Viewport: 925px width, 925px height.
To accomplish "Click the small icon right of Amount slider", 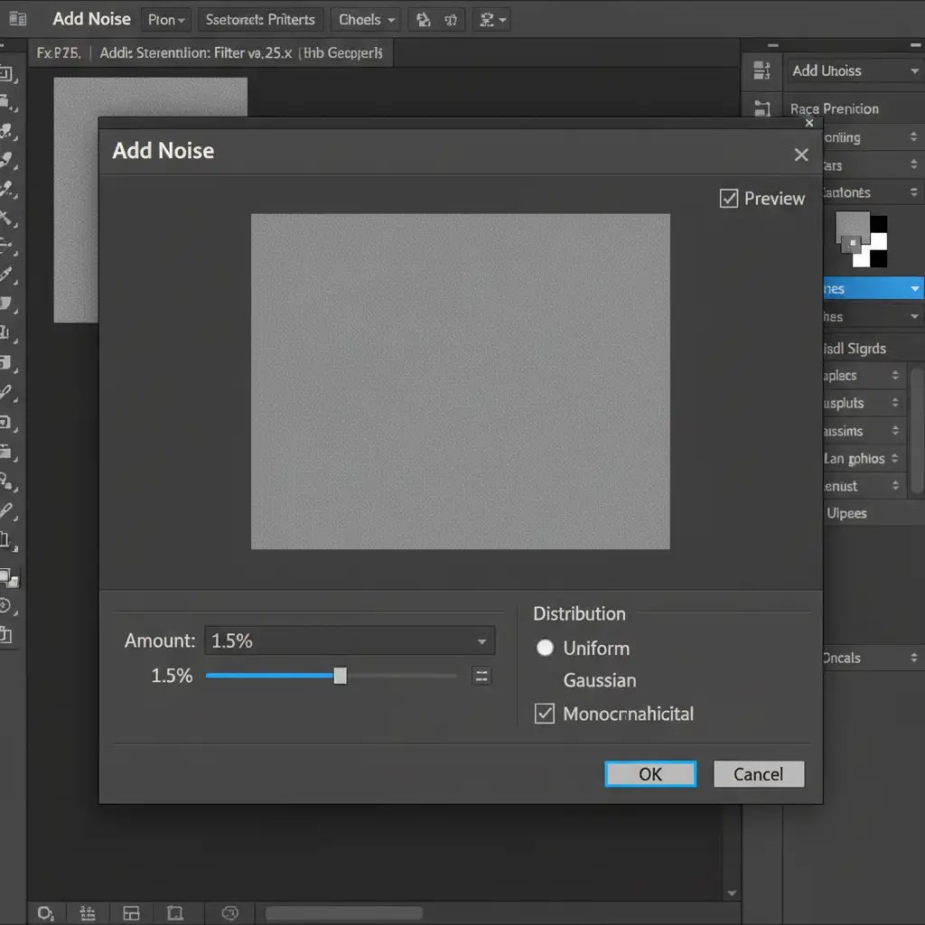I will click(x=481, y=676).
